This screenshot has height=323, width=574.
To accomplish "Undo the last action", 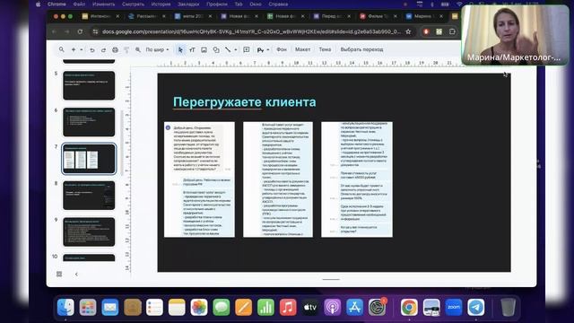I will (x=92, y=50).
